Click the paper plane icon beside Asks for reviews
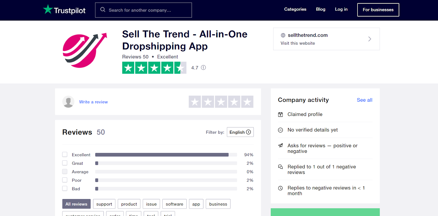 click(281, 146)
